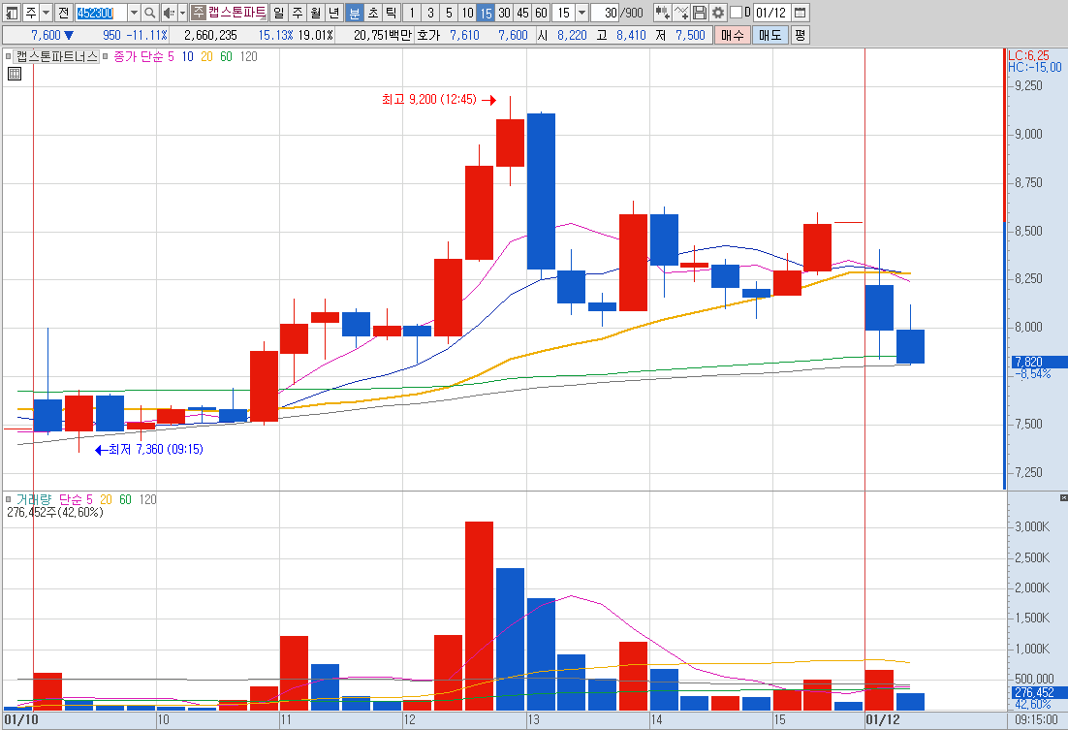Click the 01/12 date label on time axis
The width and height of the screenshot is (1068, 730).
coord(883,719)
